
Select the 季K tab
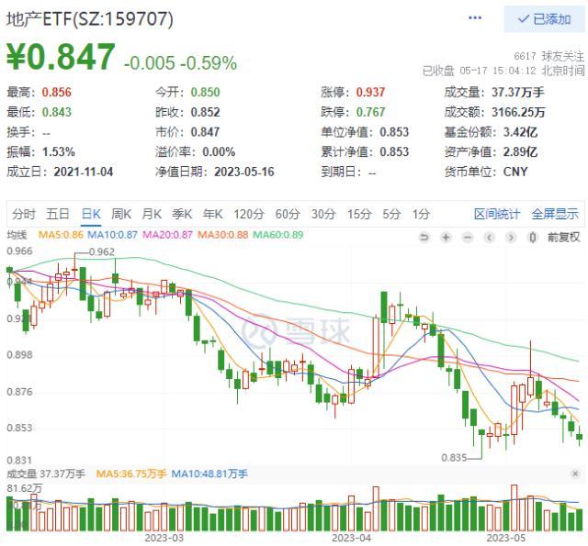click(x=182, y=214)
